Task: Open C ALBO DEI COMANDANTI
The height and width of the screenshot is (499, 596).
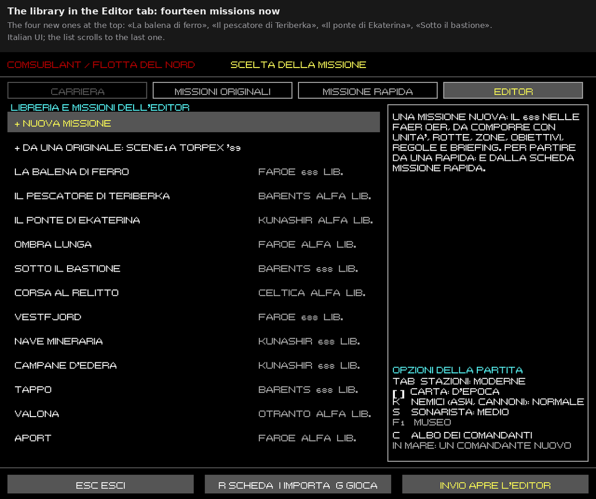Action: click(462, 435)
